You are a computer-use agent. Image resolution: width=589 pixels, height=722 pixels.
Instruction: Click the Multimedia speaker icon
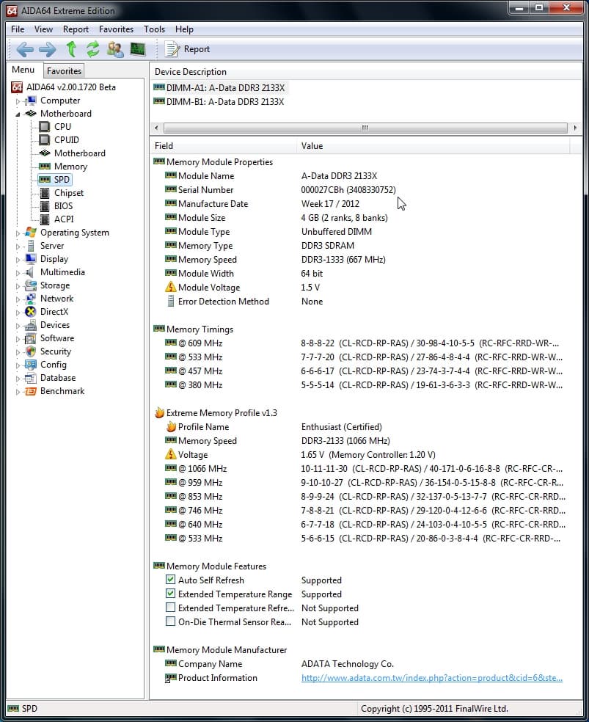[x=30, y=272]
